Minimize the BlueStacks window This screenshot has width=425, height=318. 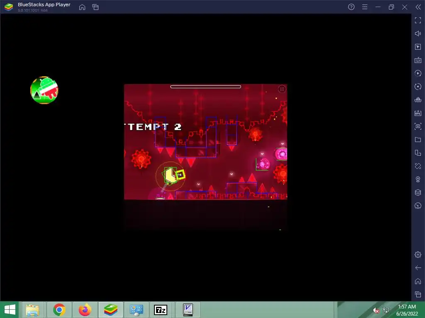tap(378, 7)
